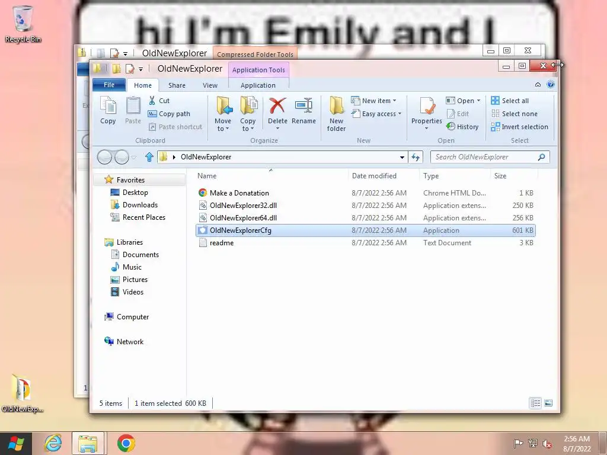The height and width of the screenshot is (455, 607).
Task: Open the Quick Access Toolbar customize dropdown
Action: coord(140,69)
